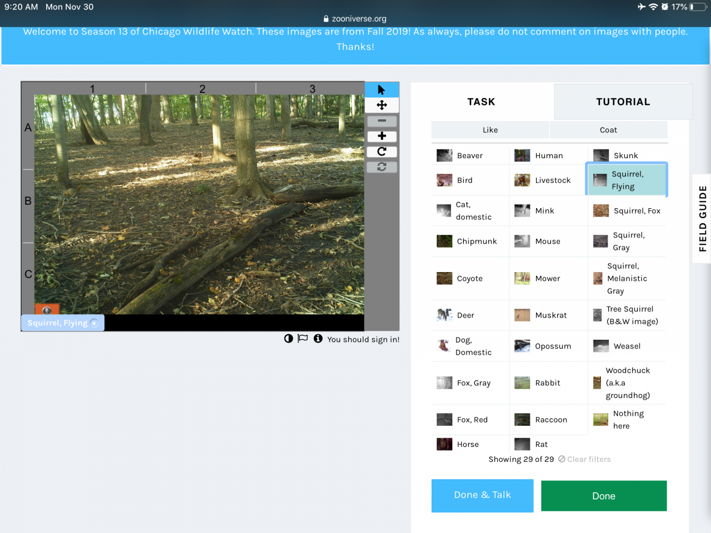711x533 pixels.
Task: Pick Muskrat from the list
Action: click(x=548, y=315)
